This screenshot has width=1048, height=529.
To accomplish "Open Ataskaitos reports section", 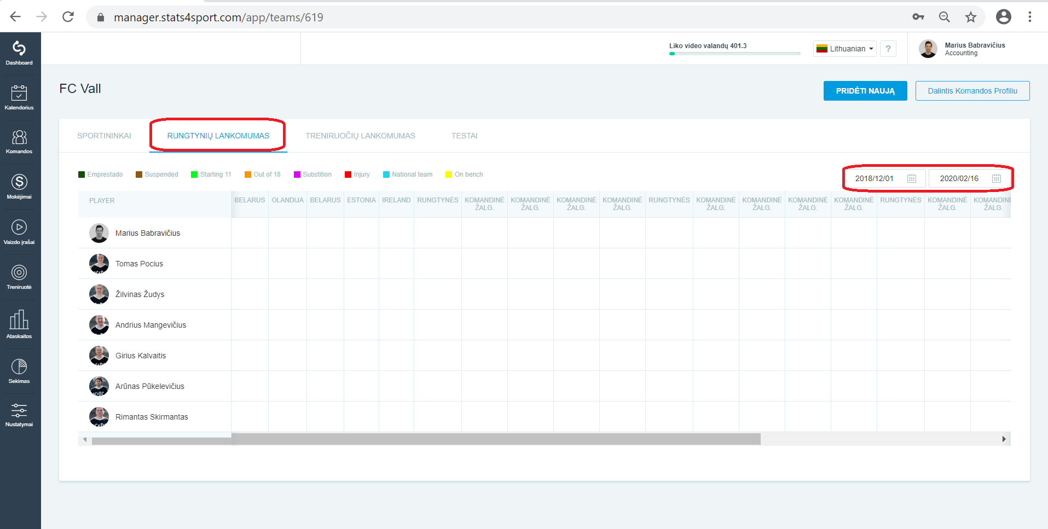I will [x=19, y=324].
